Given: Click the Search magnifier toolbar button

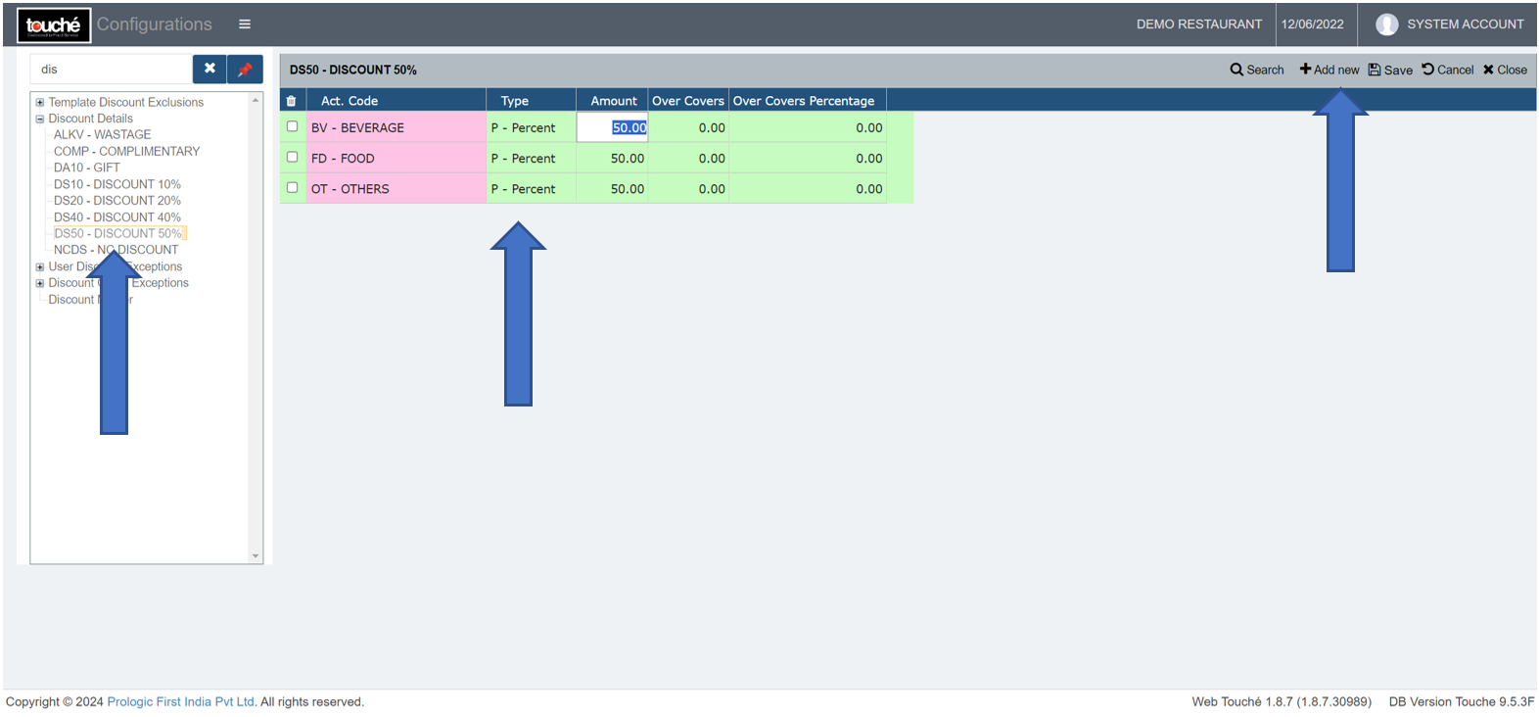Looking at the screenshot, I should coord(1257,70).
